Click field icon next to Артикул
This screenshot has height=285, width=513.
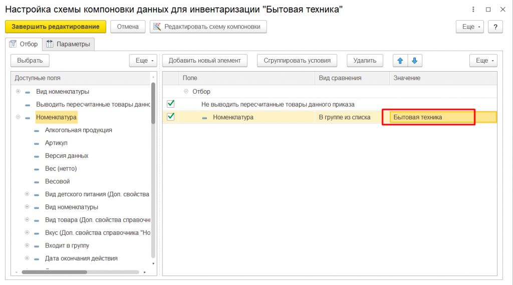(37, 143)
